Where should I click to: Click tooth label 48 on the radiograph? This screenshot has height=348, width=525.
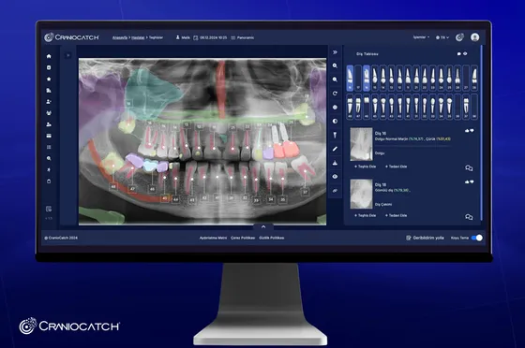tap(113, 187)
